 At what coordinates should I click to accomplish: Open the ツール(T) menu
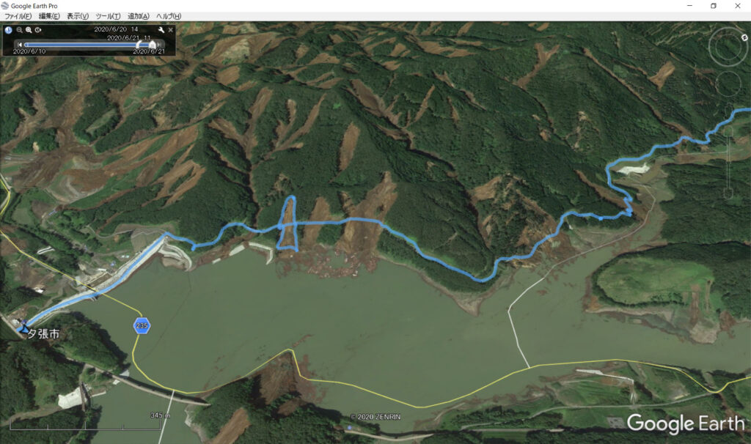point(108,16)
